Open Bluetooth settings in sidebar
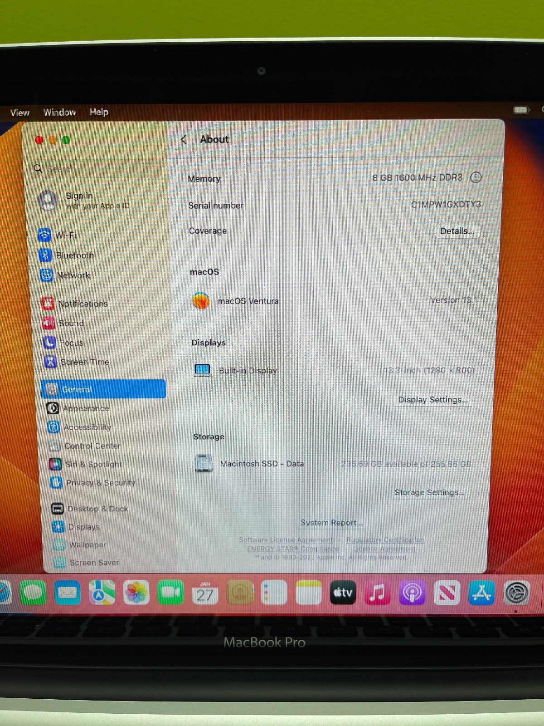The height and width of the screenshot is (726, 544). [67, 255]
